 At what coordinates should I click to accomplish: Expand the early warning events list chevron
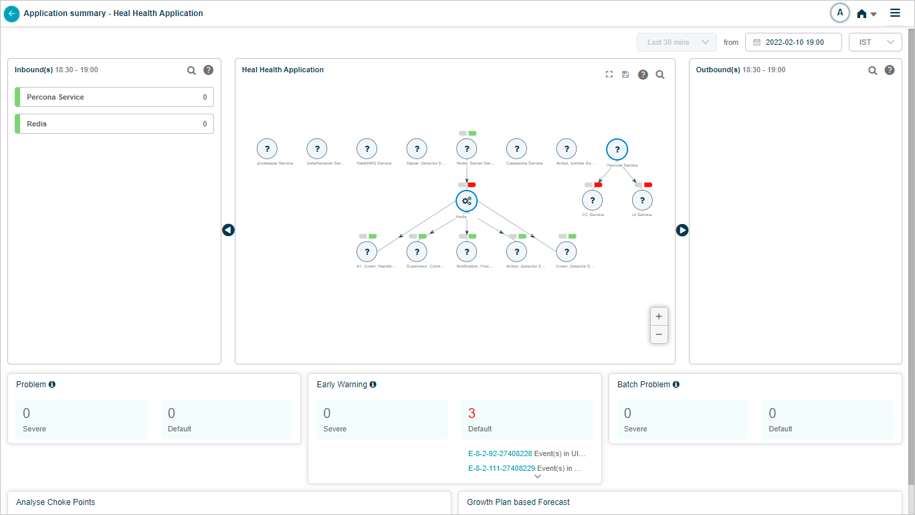(537, 477)
